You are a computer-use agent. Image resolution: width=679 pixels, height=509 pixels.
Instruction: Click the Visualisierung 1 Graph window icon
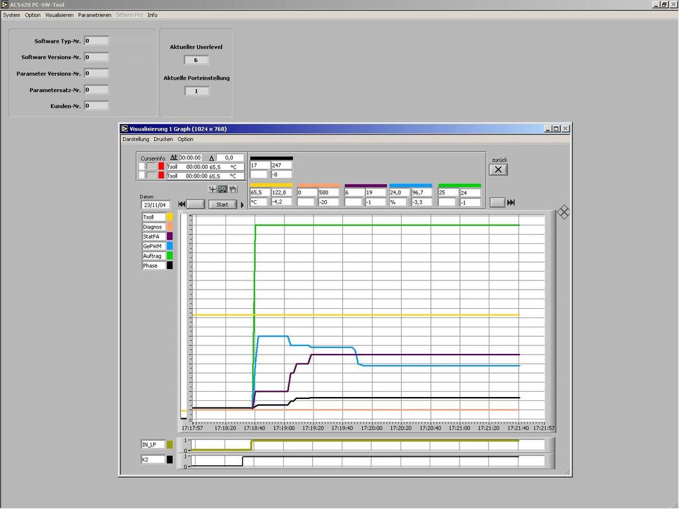pos(125,129)
